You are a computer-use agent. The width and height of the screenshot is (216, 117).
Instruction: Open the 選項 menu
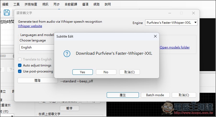[x=85, y=4]
